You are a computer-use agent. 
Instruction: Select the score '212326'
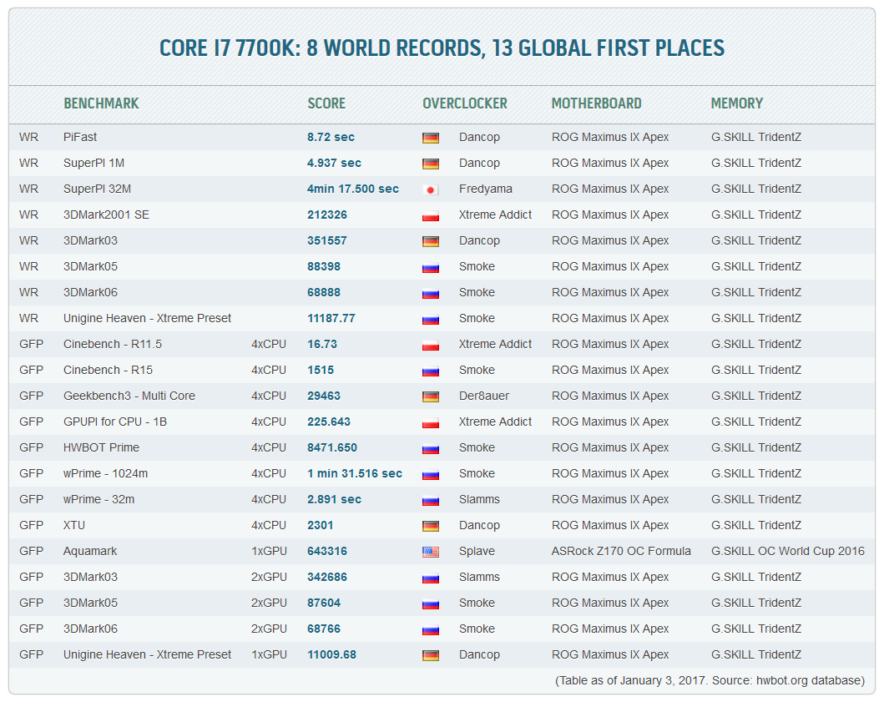coord(327,215)
